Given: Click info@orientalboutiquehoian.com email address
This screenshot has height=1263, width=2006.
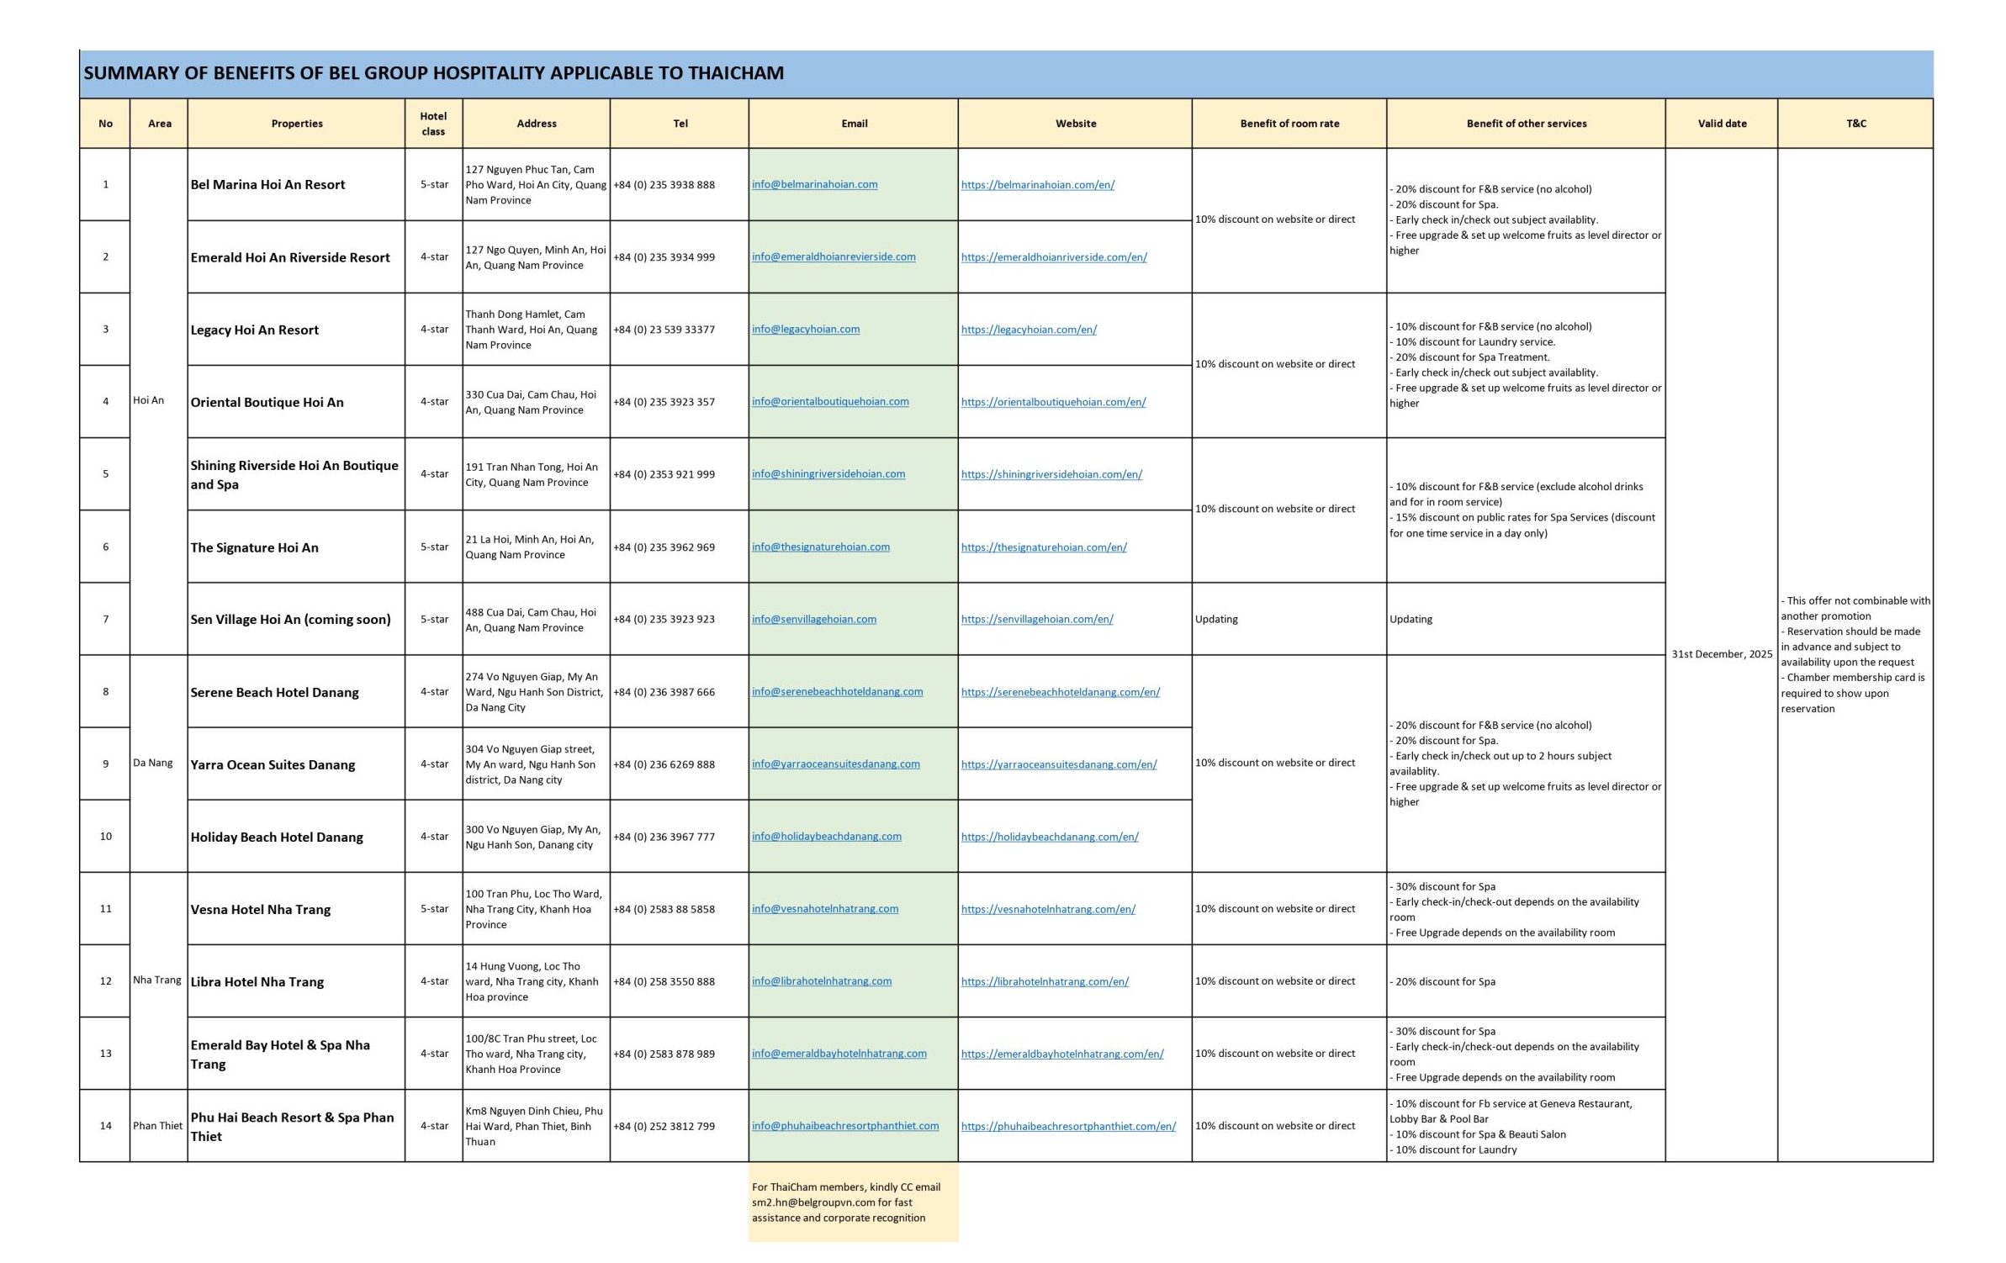Looking at the screenshot, I should pos(830,401).
